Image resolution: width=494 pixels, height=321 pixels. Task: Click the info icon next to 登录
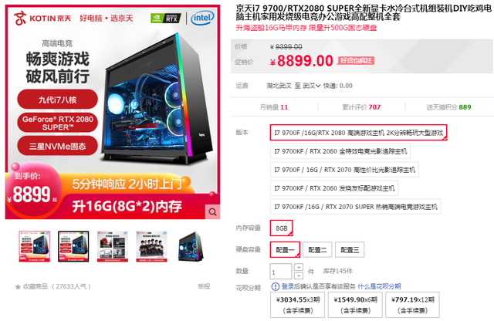point(276,286)
